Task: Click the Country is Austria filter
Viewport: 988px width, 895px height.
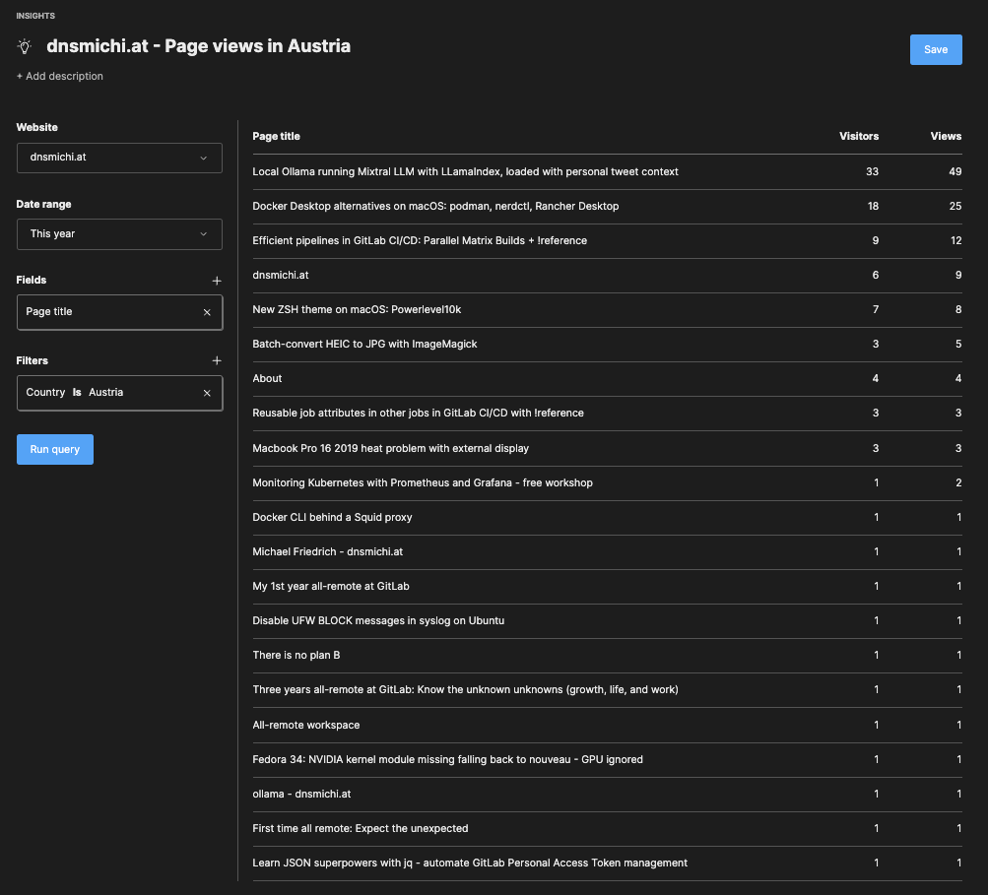Action: (x=99, y=393)
